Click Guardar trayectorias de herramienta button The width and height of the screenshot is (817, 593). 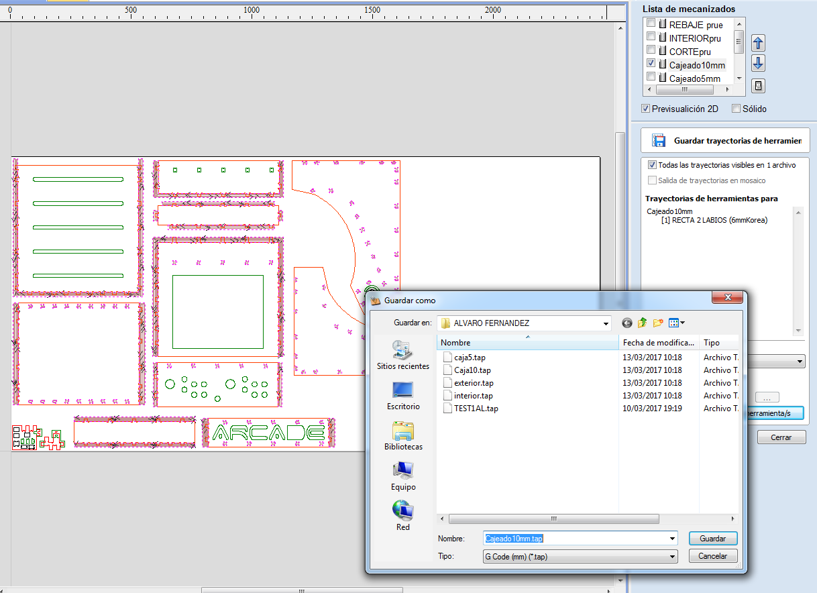[x=725, y=141]
